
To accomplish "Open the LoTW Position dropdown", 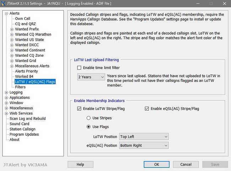I will pyautogui.click(x=144, y=137).
